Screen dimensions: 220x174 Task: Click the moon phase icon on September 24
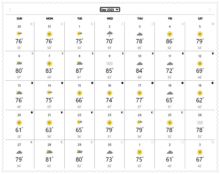pos(152,112)
